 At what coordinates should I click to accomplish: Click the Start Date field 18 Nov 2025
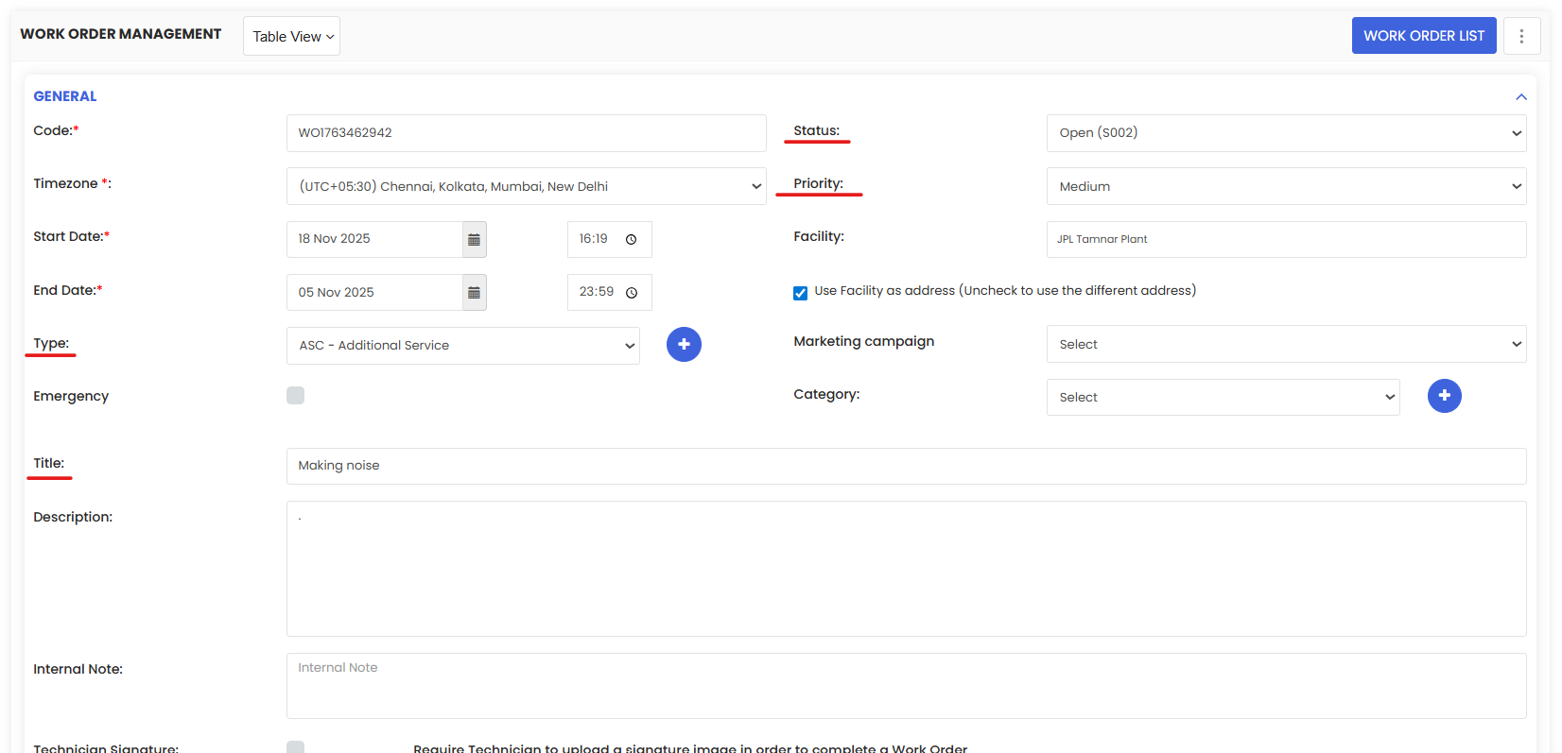point(375,240)
